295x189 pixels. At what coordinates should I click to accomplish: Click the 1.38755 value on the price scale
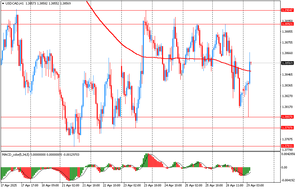(287, 42)
